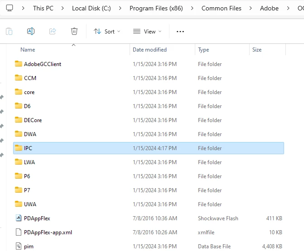Select the DECore folder icon
The image size is (304, 251).
click(x=19, y=120)
